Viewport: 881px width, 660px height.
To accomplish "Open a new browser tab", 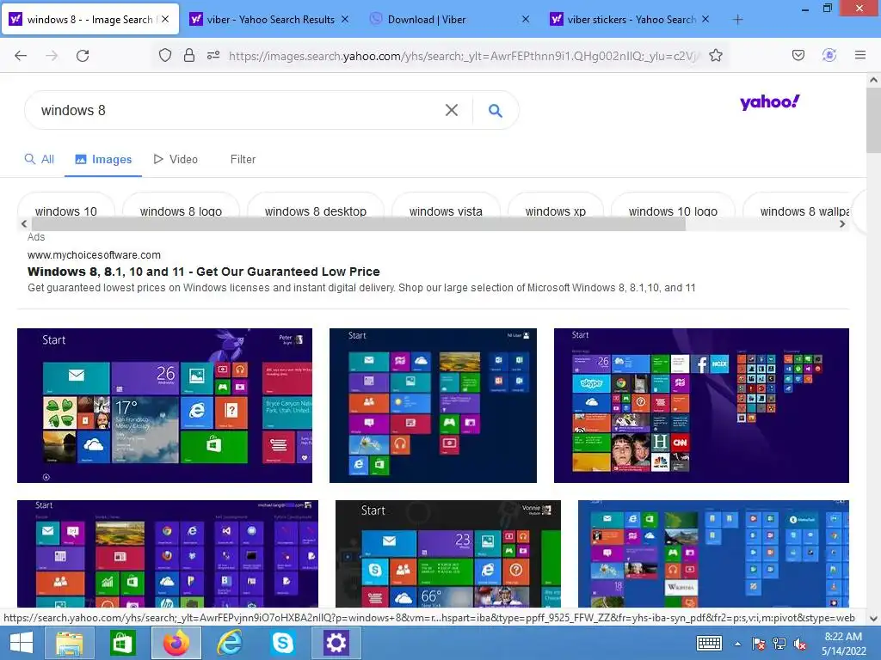I will [x=737, y=20].
